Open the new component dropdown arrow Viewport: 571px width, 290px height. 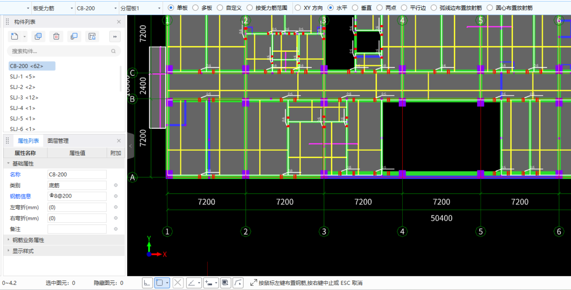tap(24, 36)
